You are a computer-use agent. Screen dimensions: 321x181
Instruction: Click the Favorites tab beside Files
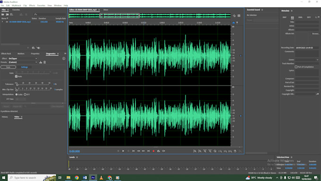pyautogui.click(x=16, y=9)
